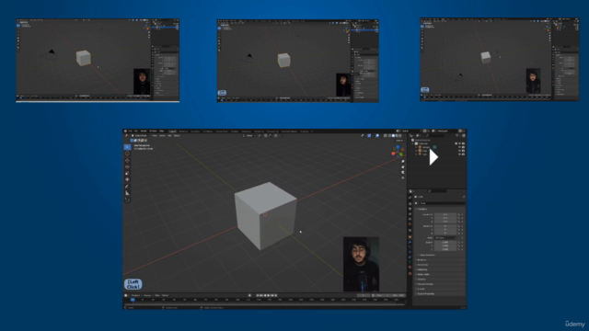
Task: Select the Transform tool
Action: pos(127,179)
